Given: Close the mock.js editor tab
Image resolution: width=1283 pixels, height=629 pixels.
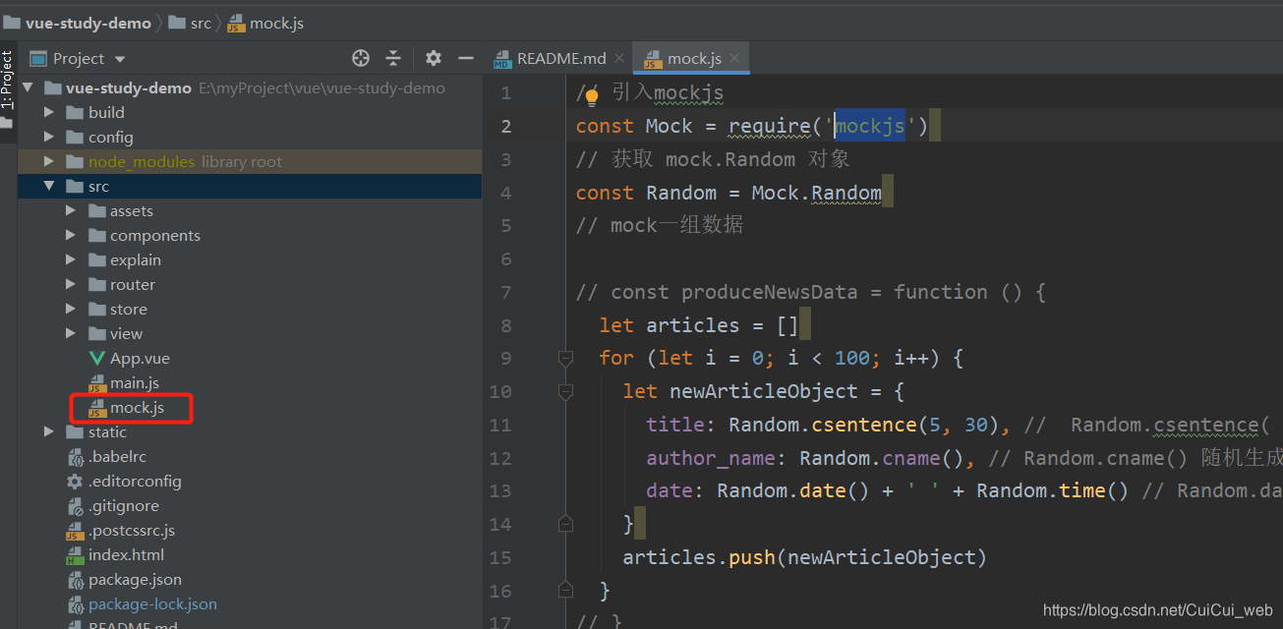Looking at the screenshot, I should click(734, 59).
